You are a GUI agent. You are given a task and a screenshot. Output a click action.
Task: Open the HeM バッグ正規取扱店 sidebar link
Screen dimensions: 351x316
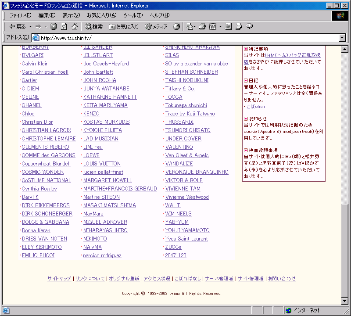coord(293,55)
